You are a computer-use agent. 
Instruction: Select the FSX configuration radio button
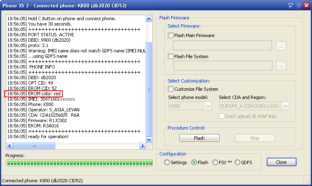coord(215,162)
